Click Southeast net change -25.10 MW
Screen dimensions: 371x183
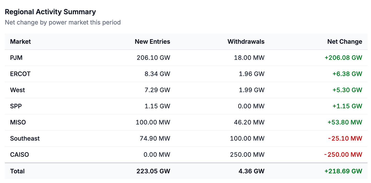pos(345,138)
